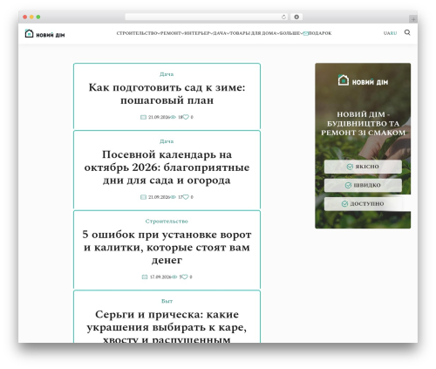The image size is (436, 369).
Task: Open article 'Серьги и прическа'
Action: point(167,326)
